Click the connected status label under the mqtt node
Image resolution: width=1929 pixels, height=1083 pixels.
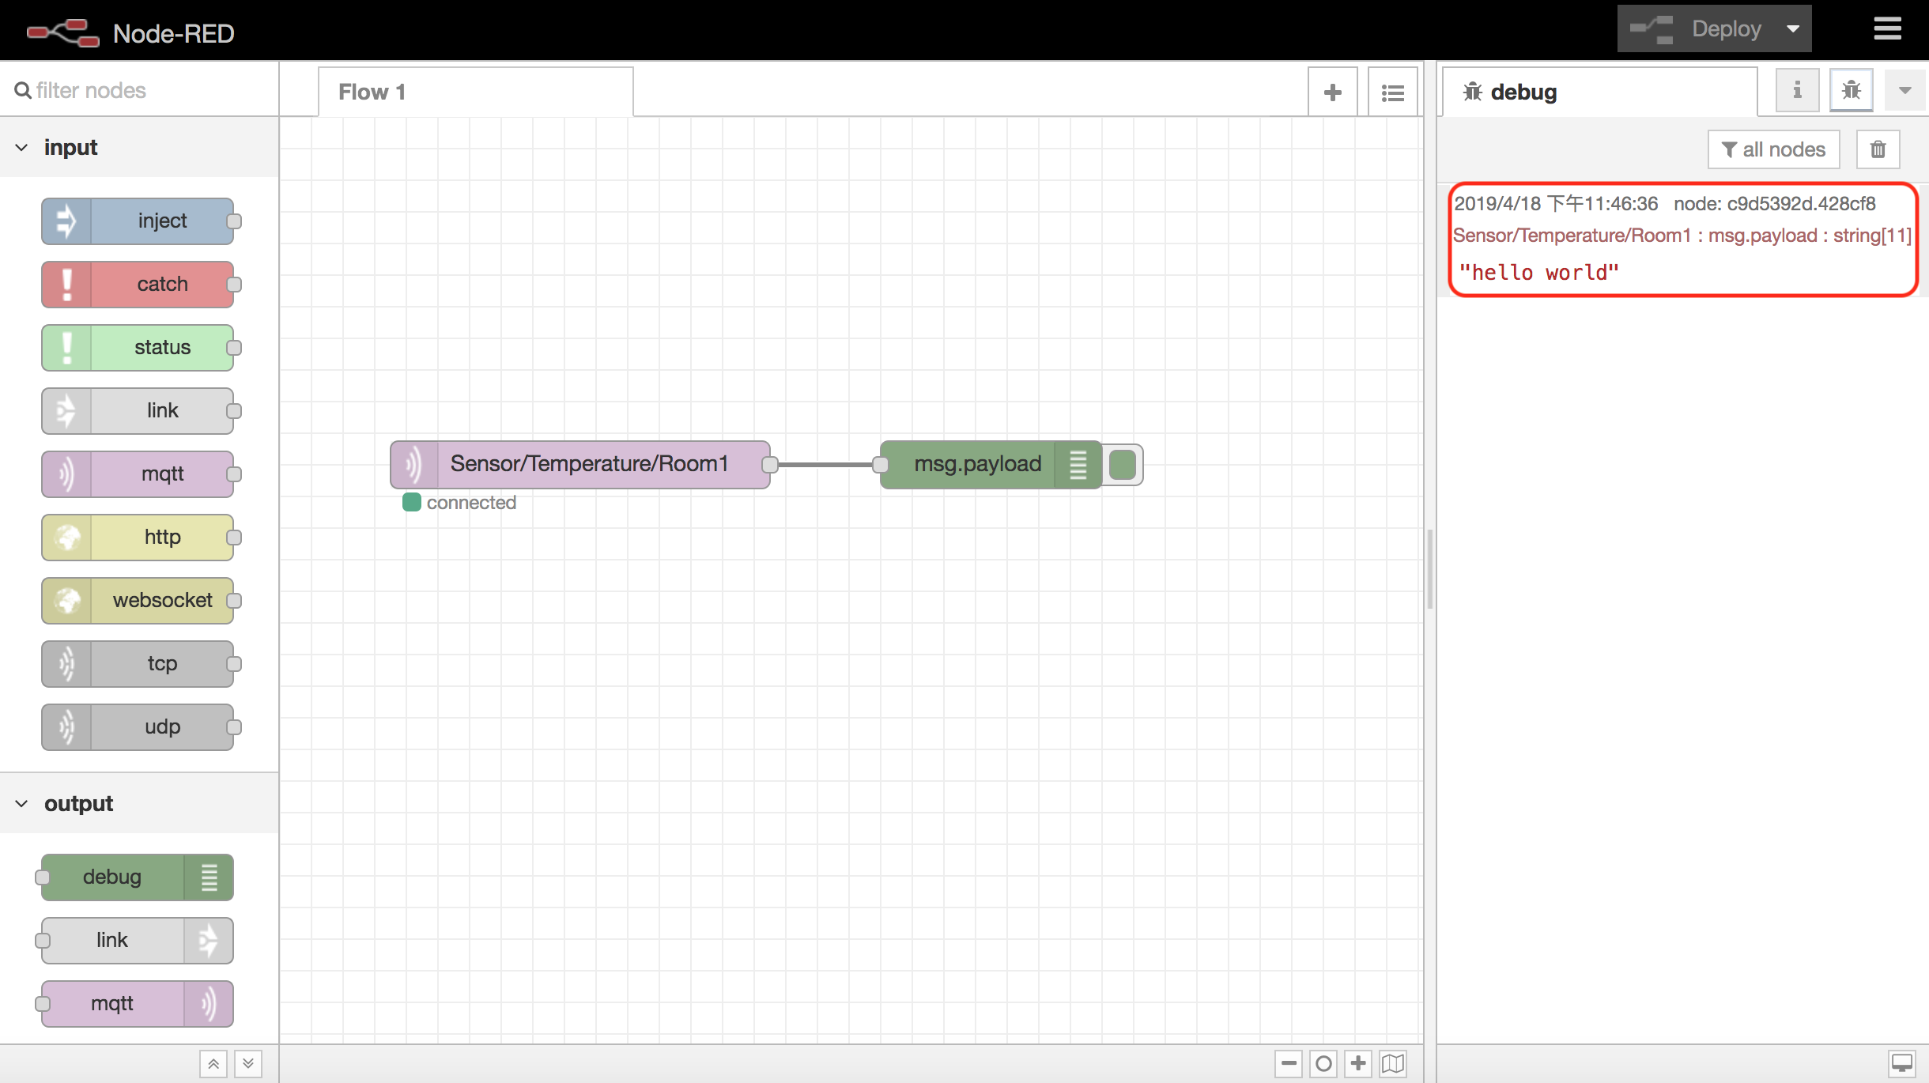pyautogui.click(x=471, y=503)
